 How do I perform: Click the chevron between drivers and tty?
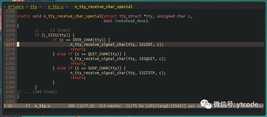(27, 6)
